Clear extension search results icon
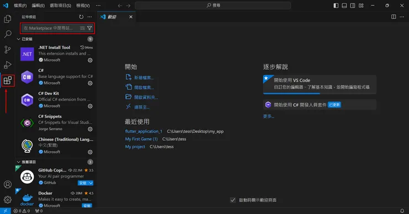The height and width of the screenshot is (214, 409). 82,28
